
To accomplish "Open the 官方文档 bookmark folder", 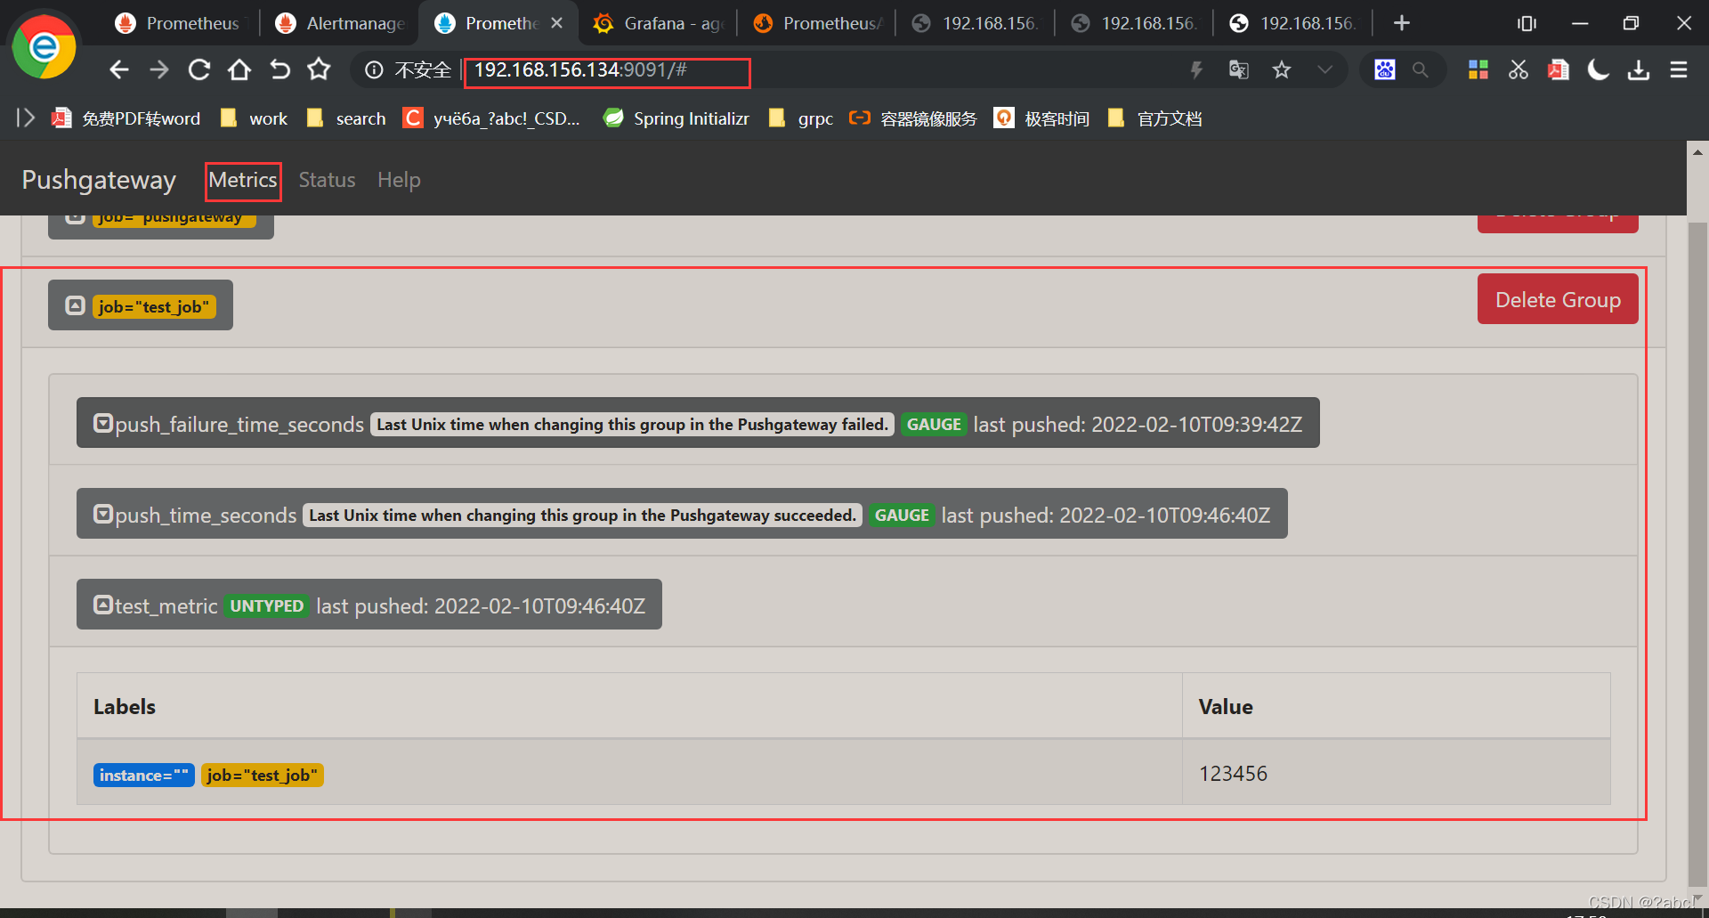I will tap(1155, 118).
